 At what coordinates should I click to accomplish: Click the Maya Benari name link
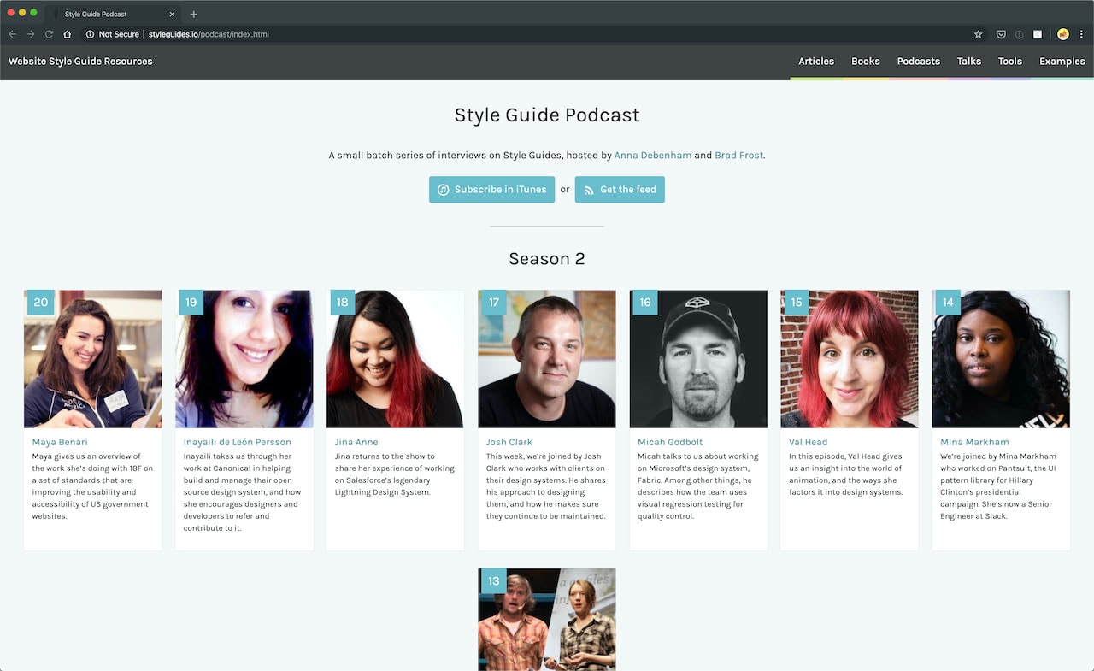click(x=60, y=442)
